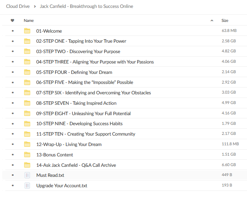Open 10-STEP NINE - Developing Success Habits
The height and width of the screenshot is (198, 247).
[79, 124]
